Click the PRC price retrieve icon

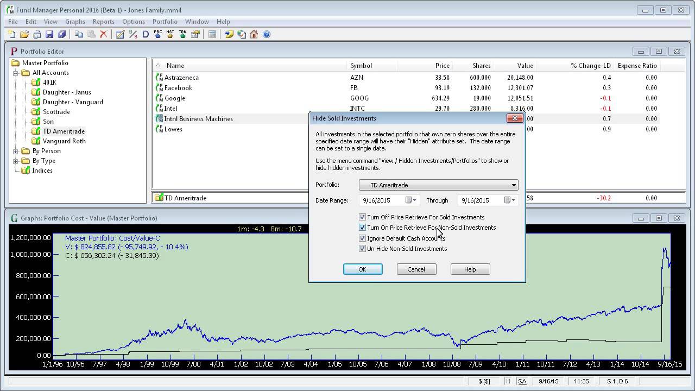pyautogui.click(x=158, y=34)
